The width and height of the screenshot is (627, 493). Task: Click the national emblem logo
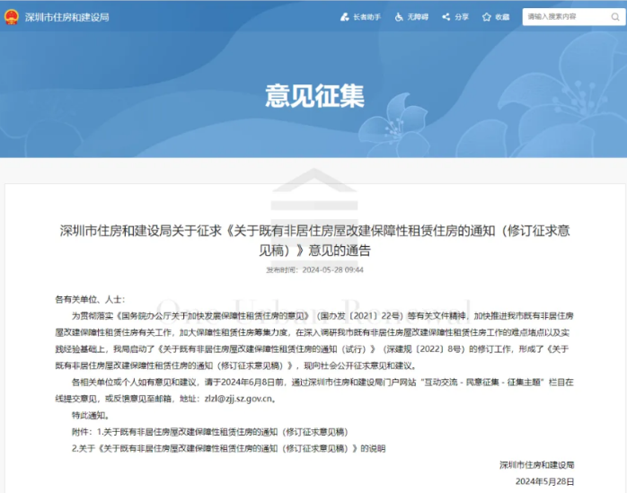click(11, 17)
